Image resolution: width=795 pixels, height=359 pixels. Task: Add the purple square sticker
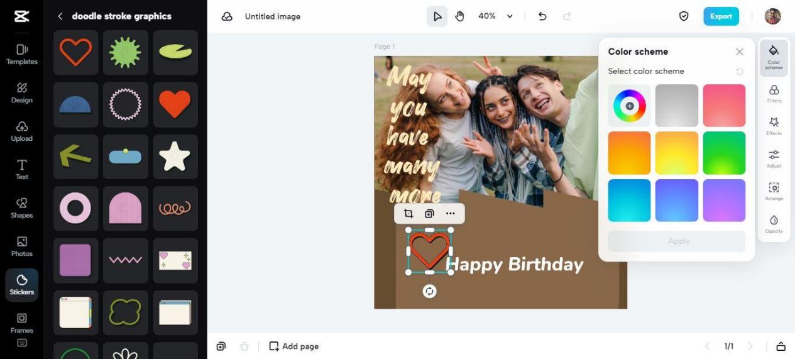75,260
